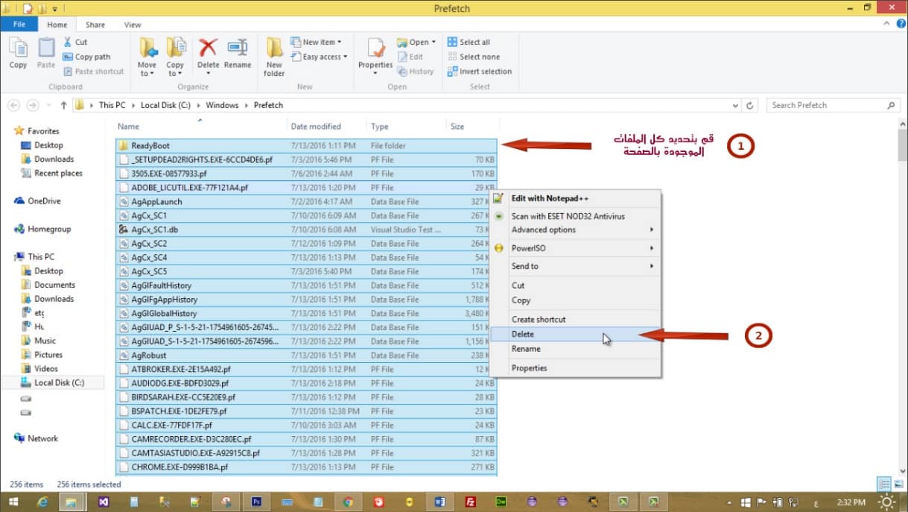908x512 pixels.
Task: Choose Delete in the context menu
Action: pos(523,334)
